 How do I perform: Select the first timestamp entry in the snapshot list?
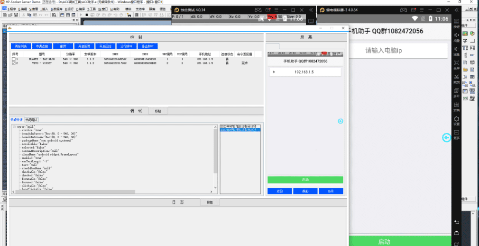click(240, 126)
